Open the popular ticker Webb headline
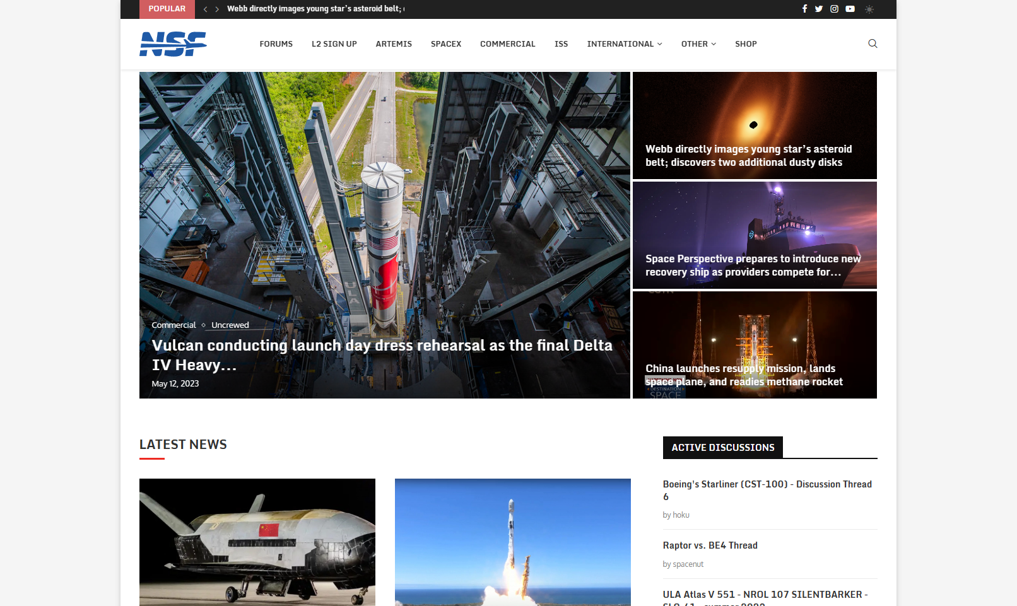This screenshot has width=1017, height=606. click(x=315, y=9)
